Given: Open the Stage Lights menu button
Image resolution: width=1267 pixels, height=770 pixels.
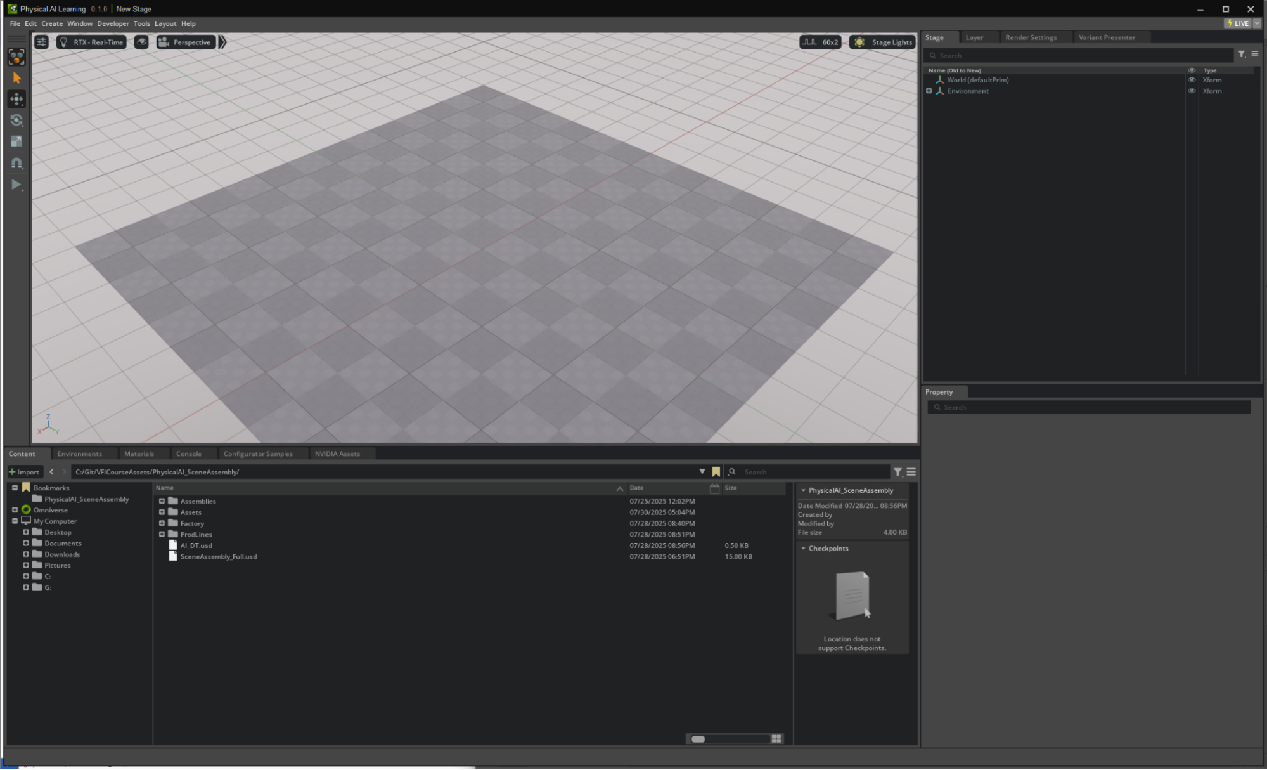Looking at the screenshot, I should tap(883, 42).
